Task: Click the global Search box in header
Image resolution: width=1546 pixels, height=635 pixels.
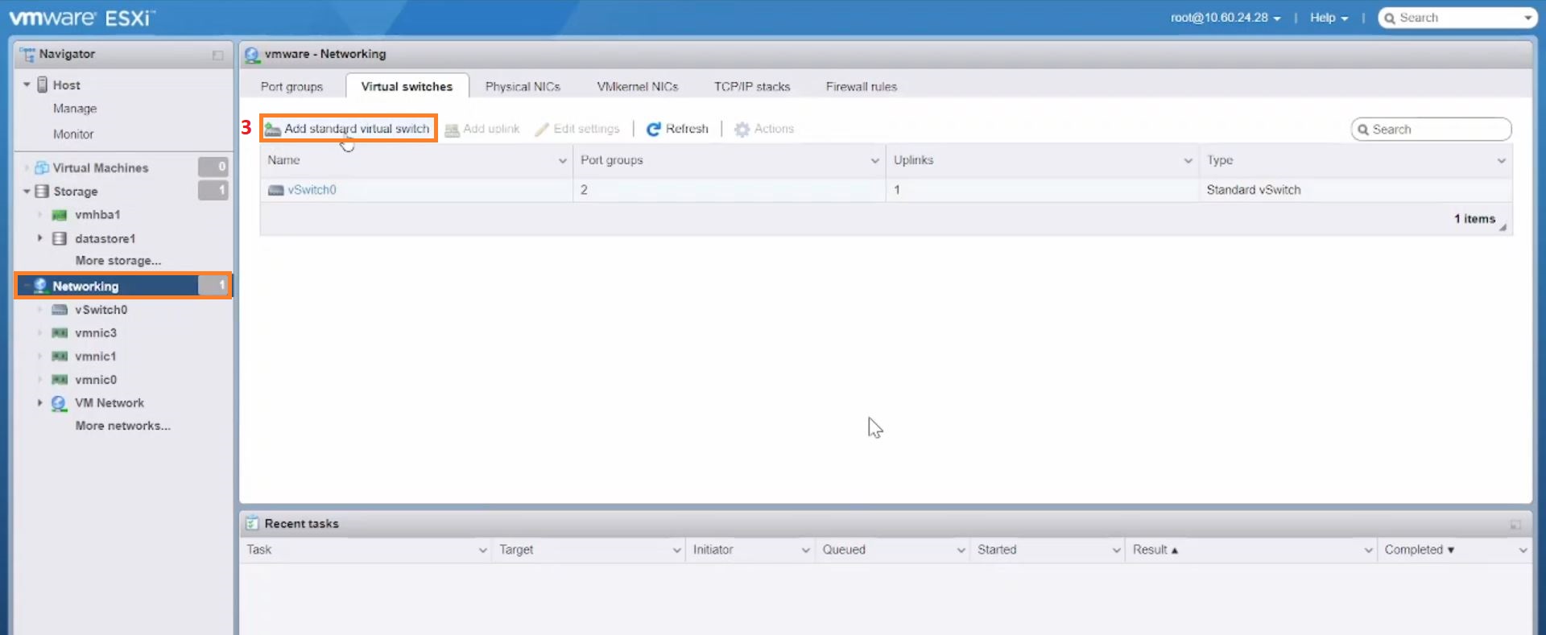Action: click(1457, 18)
